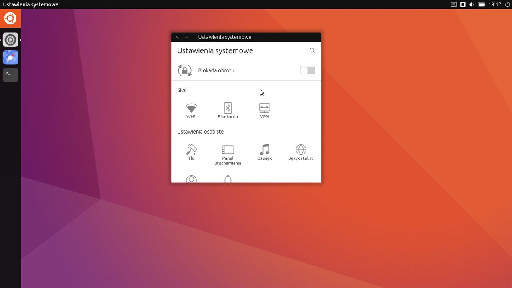Open the VPN settings
Screen dimensions: 512x288
pyautogui.click(x=264, y=111)
